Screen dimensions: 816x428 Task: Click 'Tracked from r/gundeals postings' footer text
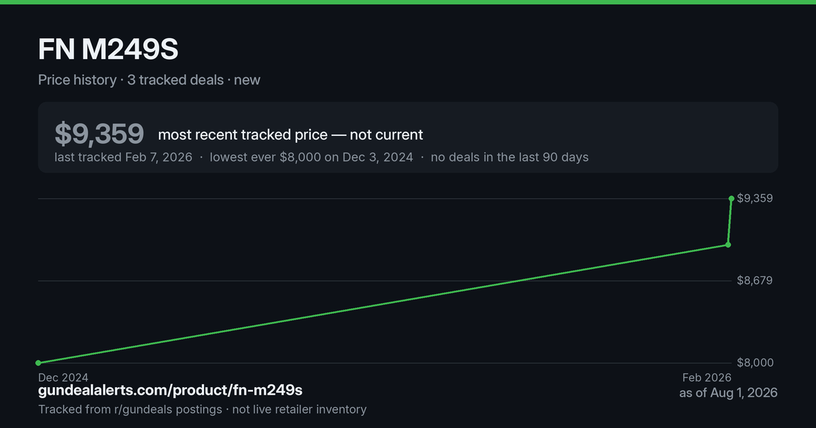pyautogui.click(x=130, y=410)
